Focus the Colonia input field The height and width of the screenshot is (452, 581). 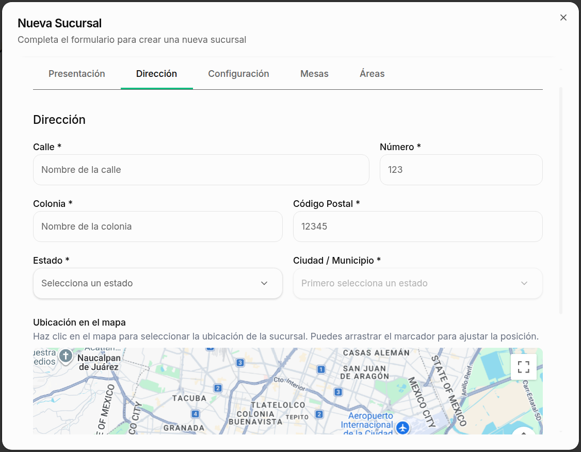click(157, 227)
